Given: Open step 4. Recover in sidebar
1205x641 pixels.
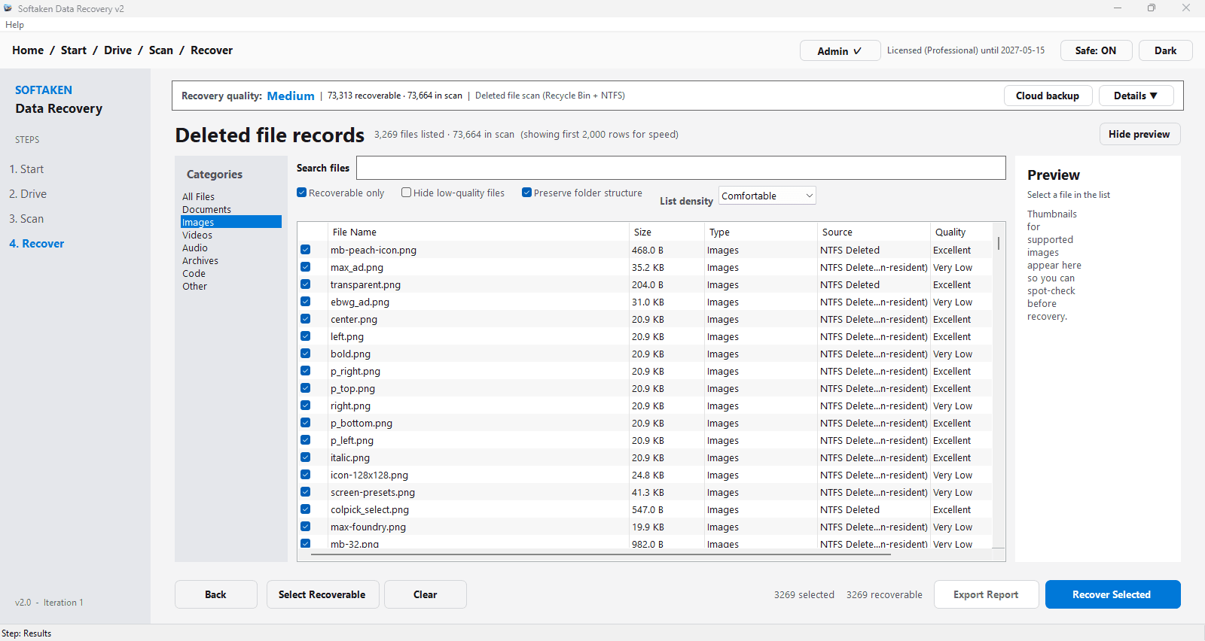Looking at the screenshot, I should (x=36, y=244).
